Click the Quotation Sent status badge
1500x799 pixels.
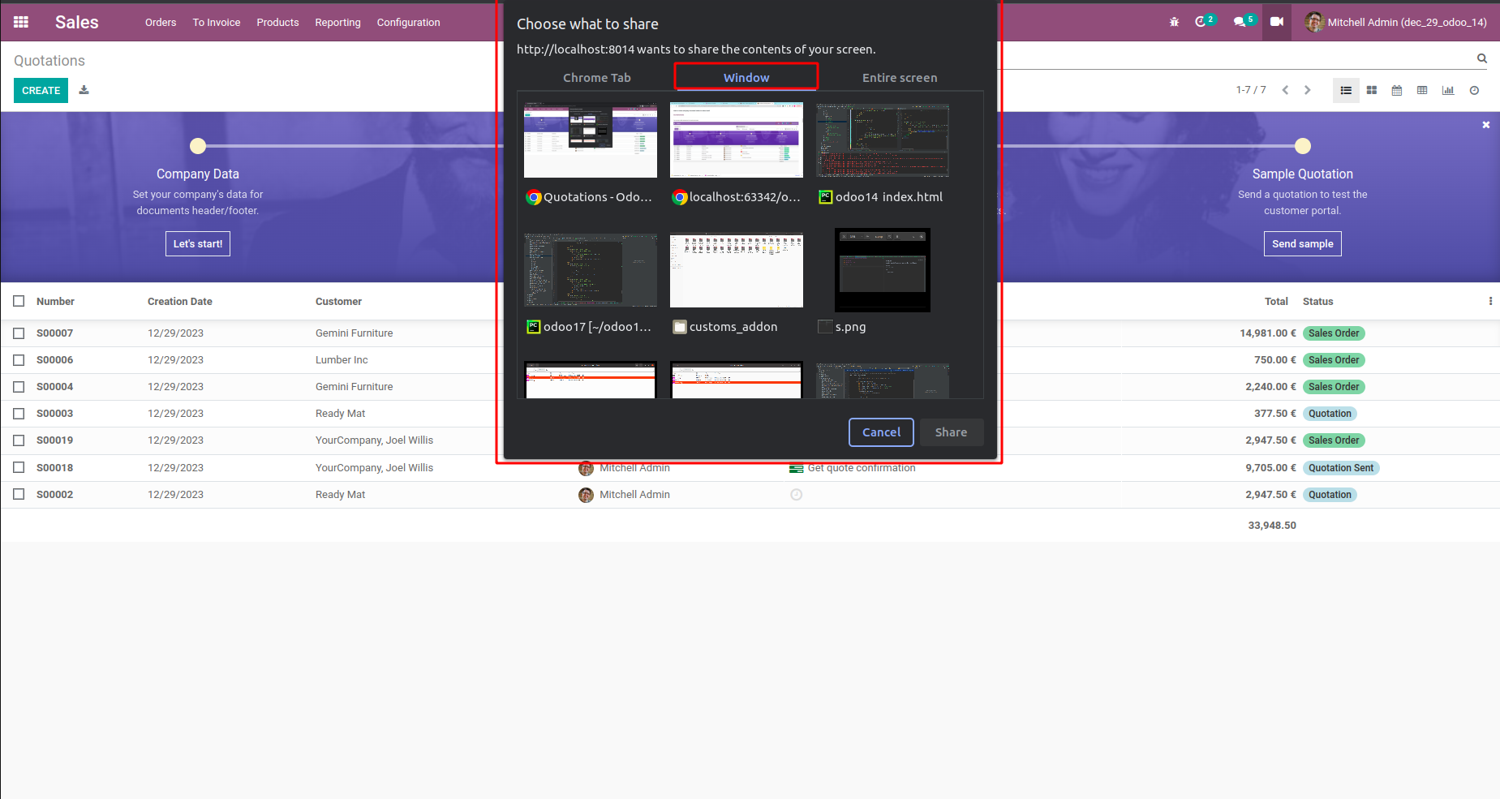coord(1341,468)
